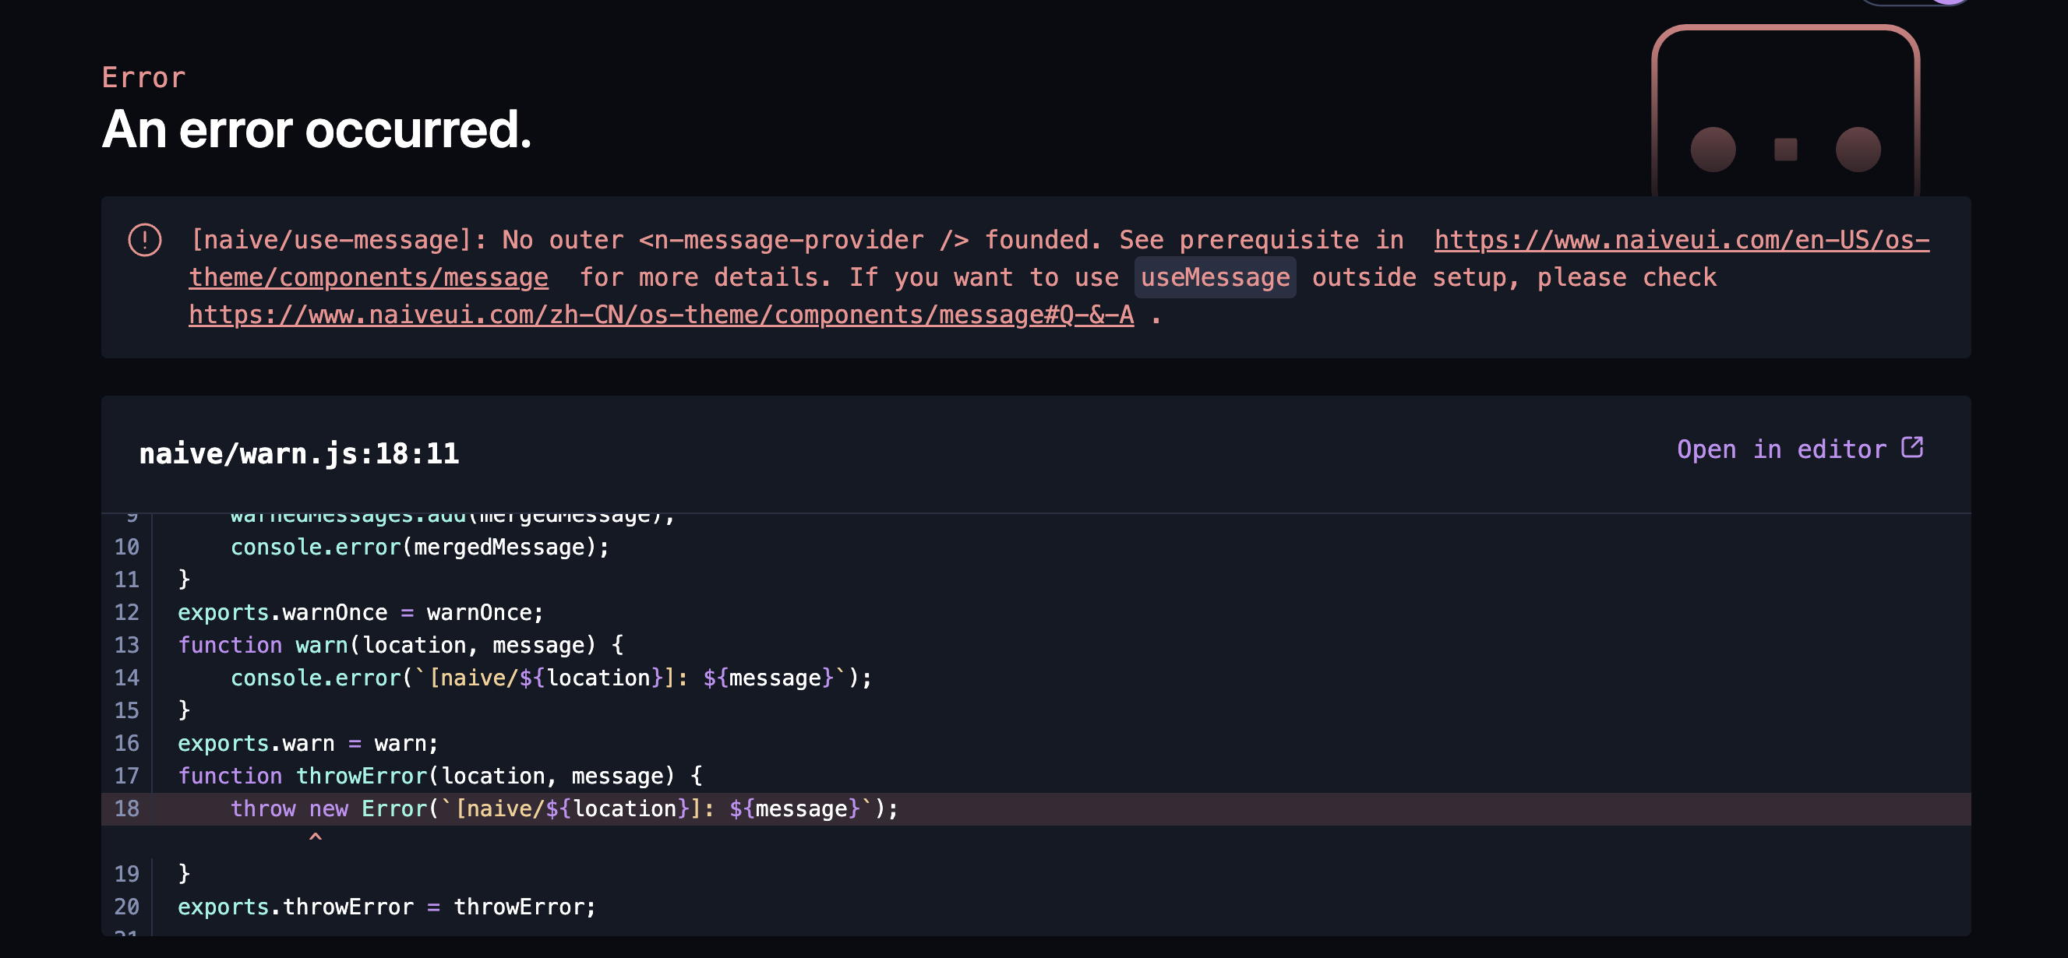Click the useMessage inline code chip
This screenshot has width=2068, height=958.
click(1215, 277)
